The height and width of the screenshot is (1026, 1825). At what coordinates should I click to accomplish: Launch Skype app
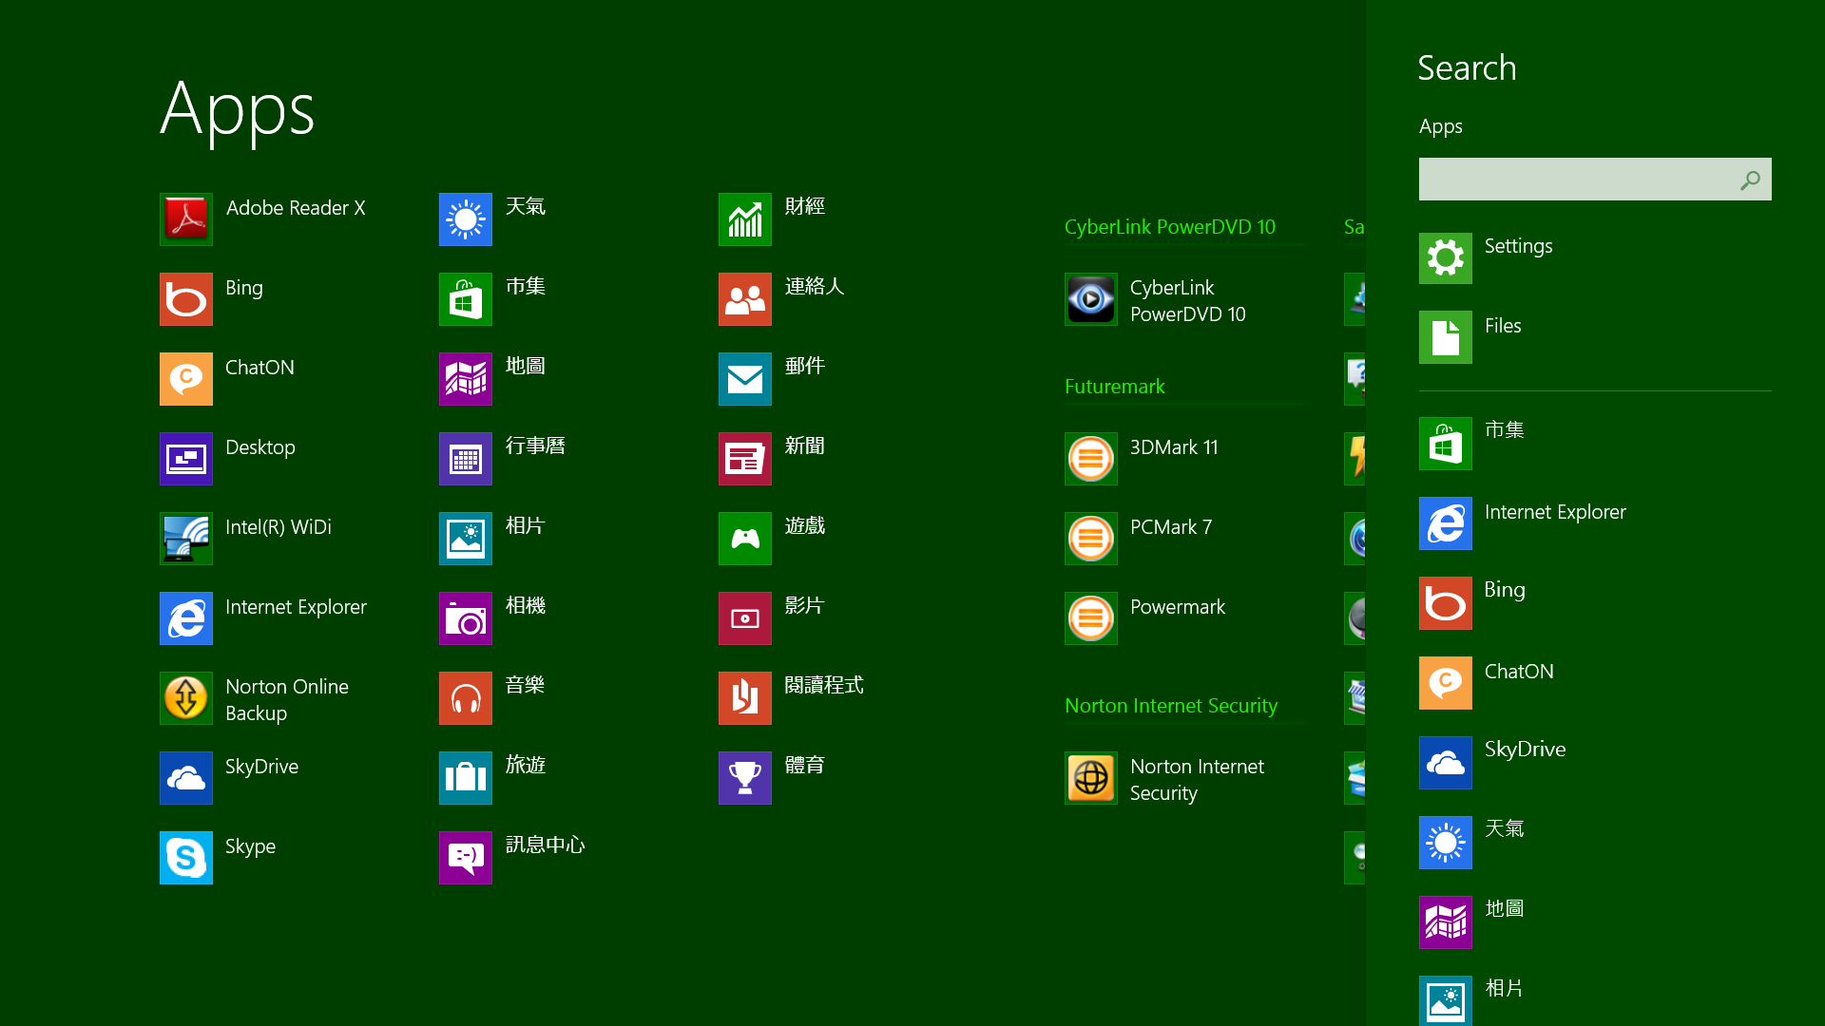point(185,858)
